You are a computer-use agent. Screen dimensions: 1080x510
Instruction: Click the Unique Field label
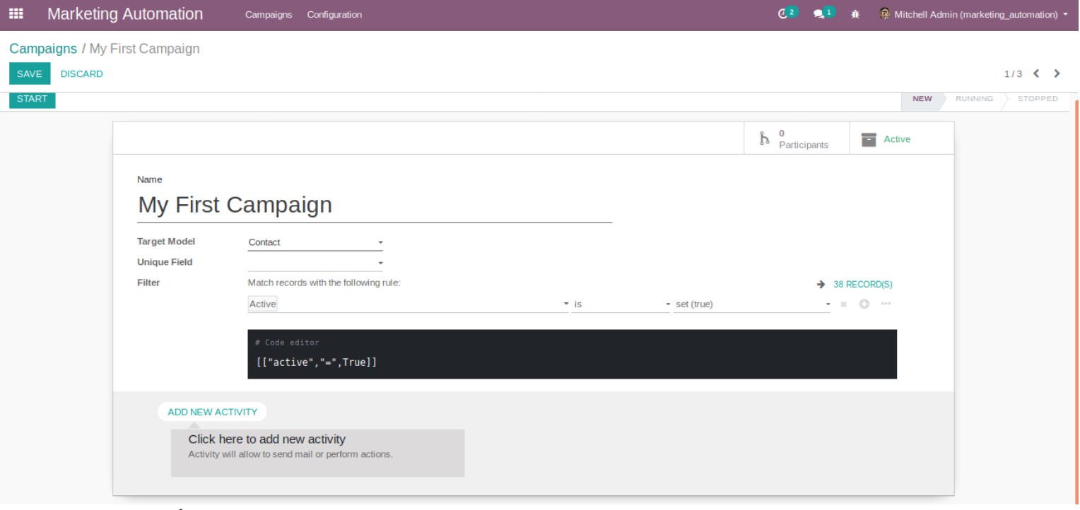pos(165,262)
